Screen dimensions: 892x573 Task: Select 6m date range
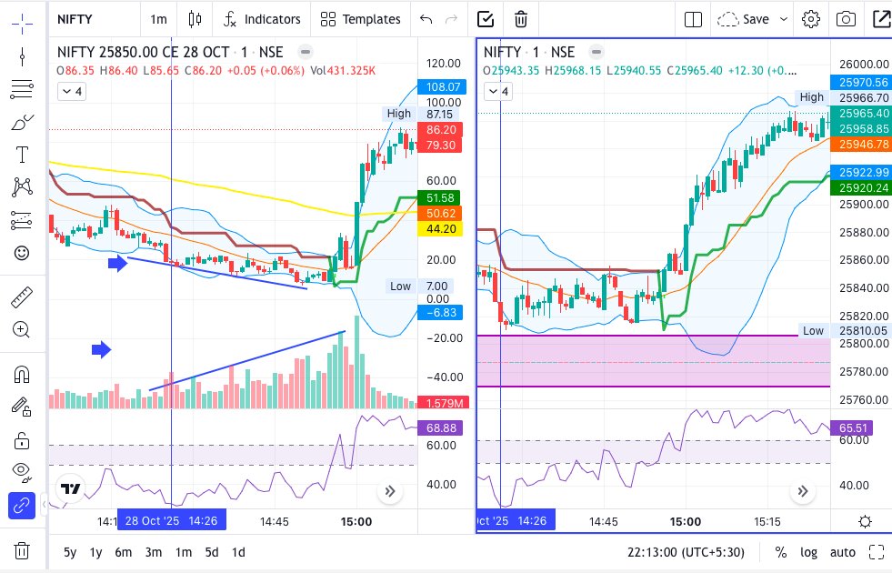click(124, 552)
